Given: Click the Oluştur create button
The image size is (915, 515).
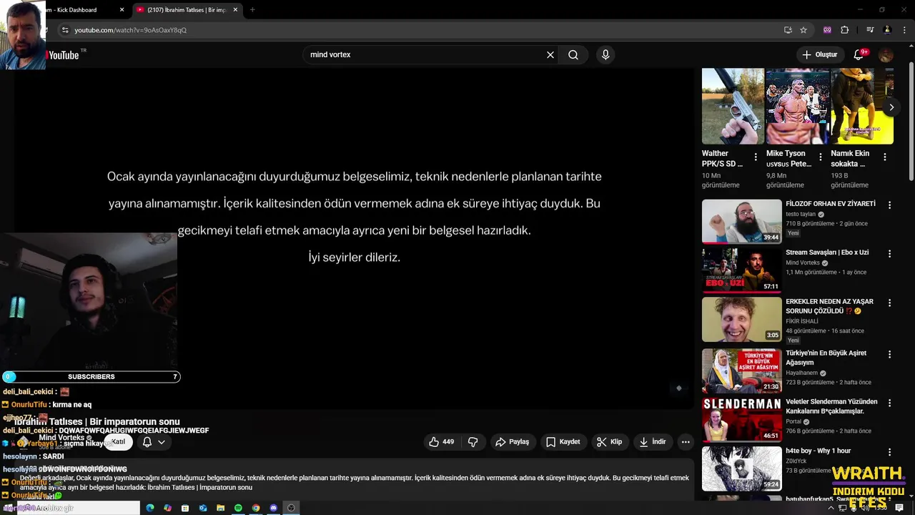Looking at the screenshot, I should pos(819,55).
